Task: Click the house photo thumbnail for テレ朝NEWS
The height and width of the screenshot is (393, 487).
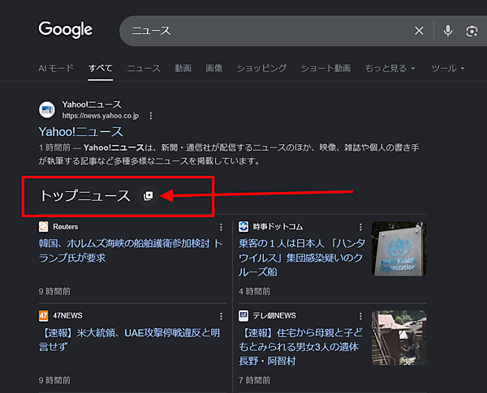Action: tap(399, 338)
